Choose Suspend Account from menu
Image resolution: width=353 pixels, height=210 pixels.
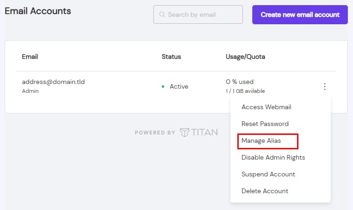click(268, 174)
